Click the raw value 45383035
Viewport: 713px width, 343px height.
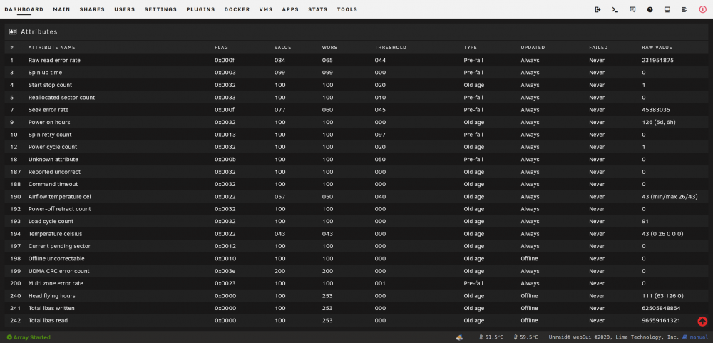656,110
